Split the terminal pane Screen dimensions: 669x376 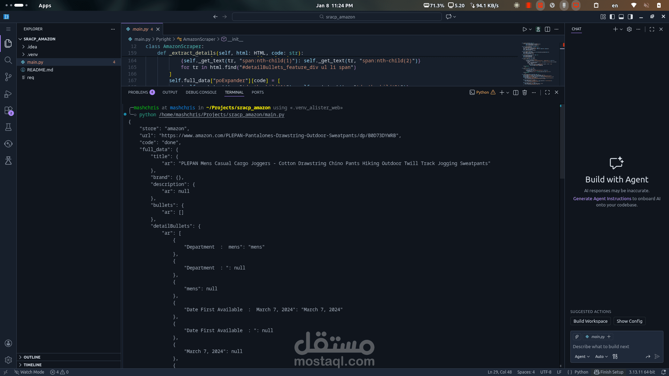click(x=516, y=93)
